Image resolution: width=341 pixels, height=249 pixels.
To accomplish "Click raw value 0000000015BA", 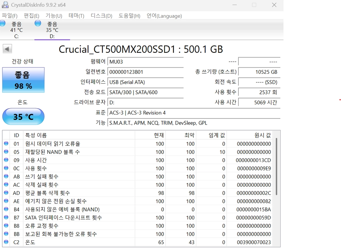I will point(254,209).
